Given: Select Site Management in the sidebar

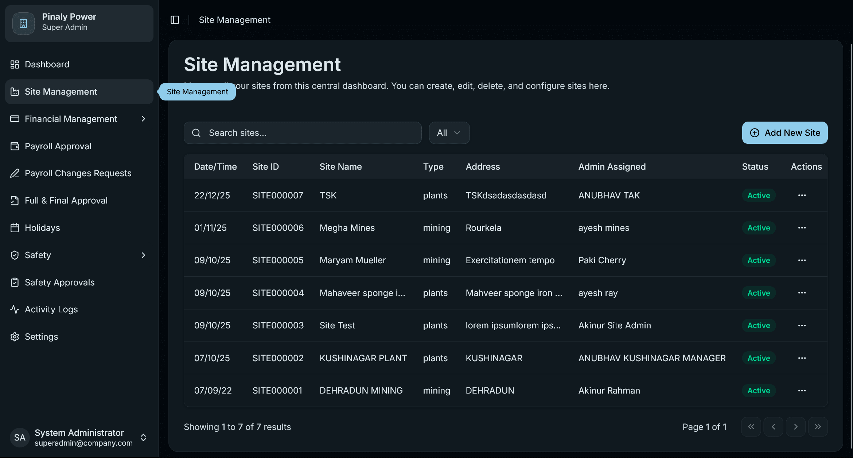Looking at the screenshot, I should [x=79, y=92].
